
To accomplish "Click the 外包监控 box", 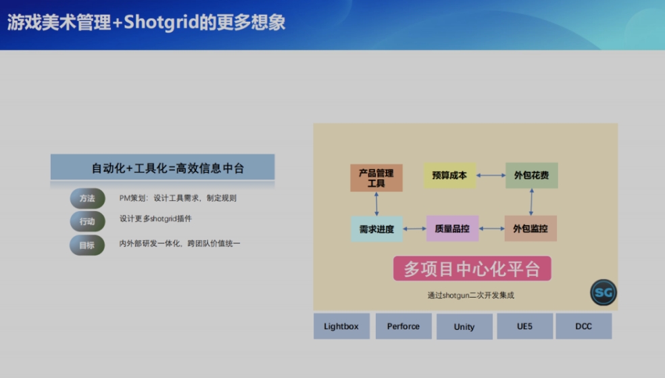I will (x=531, y=229).
